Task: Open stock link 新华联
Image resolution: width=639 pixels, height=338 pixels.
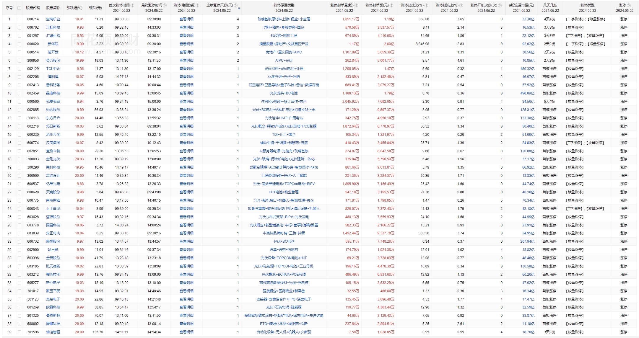Action: tap(53, 44)
